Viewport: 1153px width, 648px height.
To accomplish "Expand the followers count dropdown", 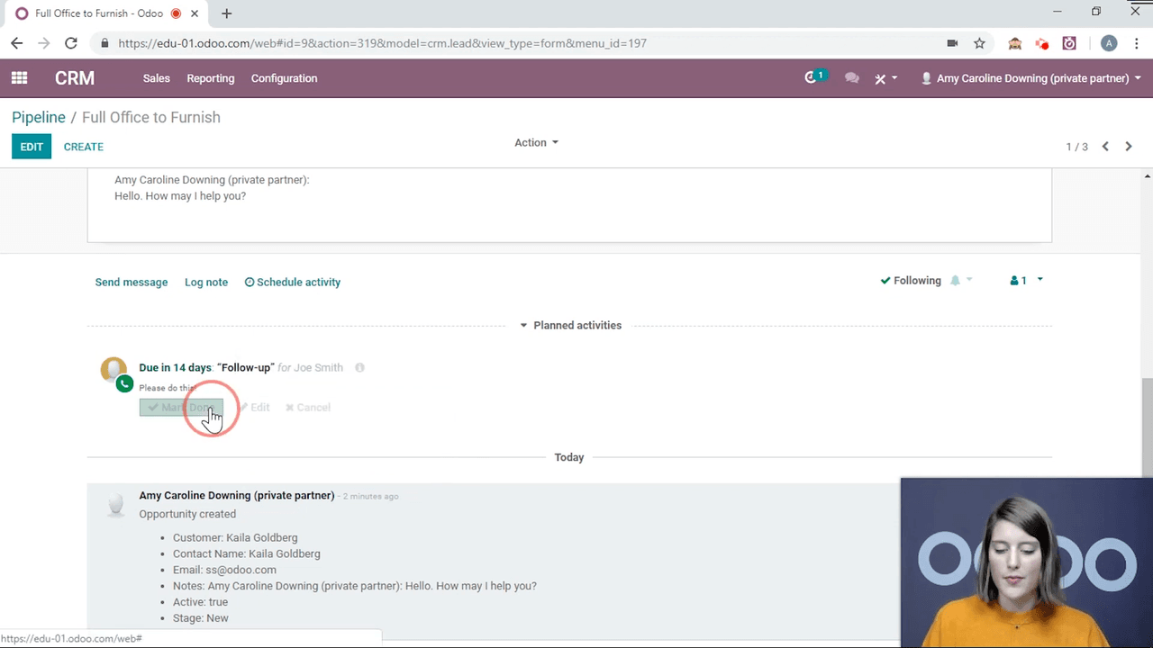I will (1027, 281).
